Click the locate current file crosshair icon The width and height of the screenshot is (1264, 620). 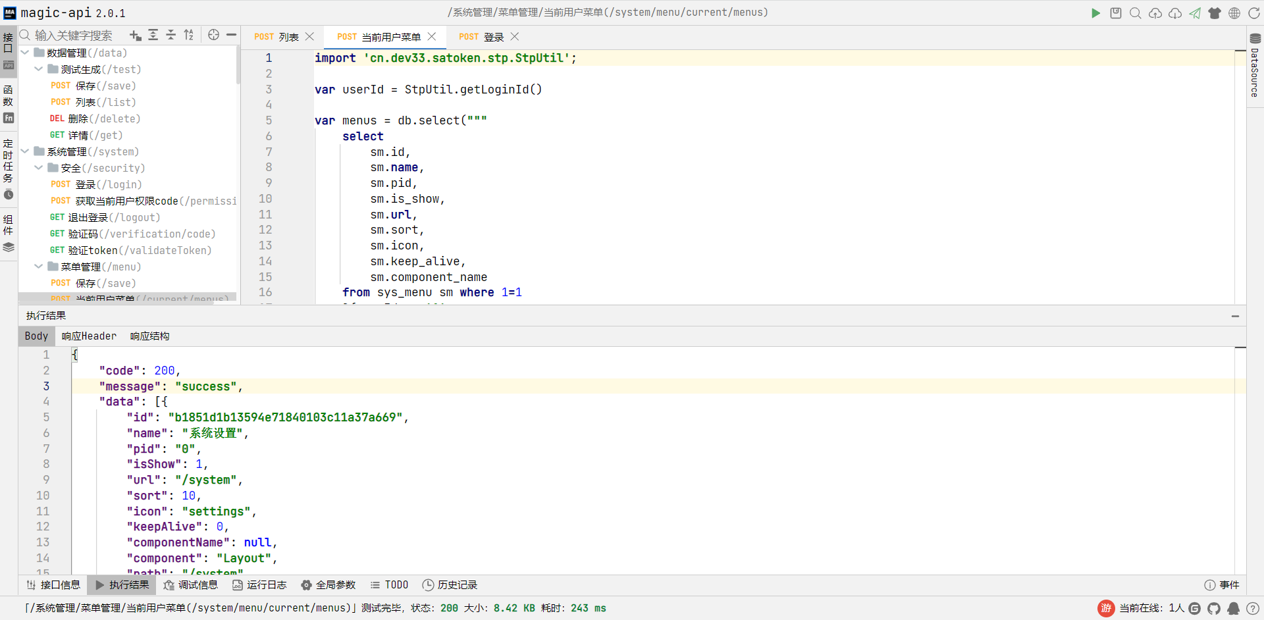point(213,35)
